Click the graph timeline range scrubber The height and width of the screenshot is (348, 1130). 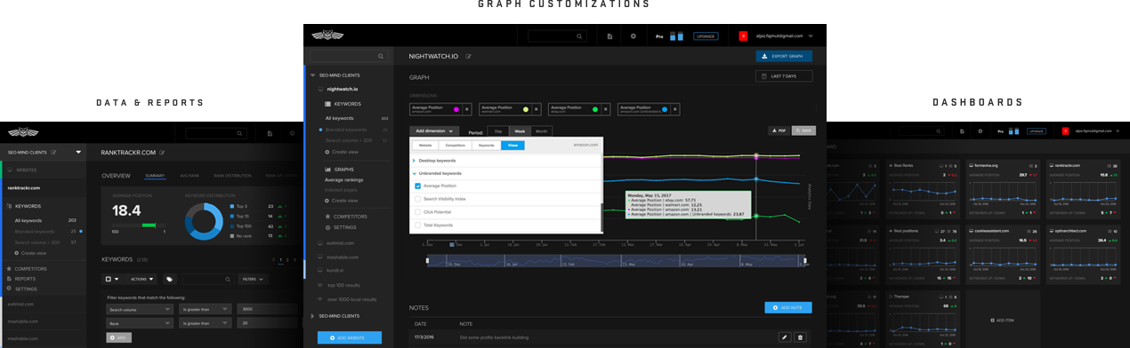pyautogui.click(x=617, y=261)
